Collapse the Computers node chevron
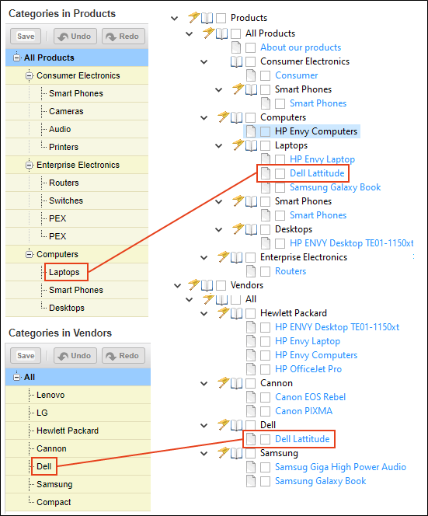Screen dimensions: 428x516 pos(204,118)
